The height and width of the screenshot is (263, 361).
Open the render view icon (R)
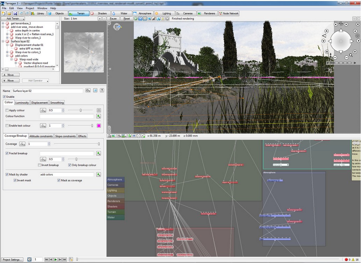[x=21, y=14]
